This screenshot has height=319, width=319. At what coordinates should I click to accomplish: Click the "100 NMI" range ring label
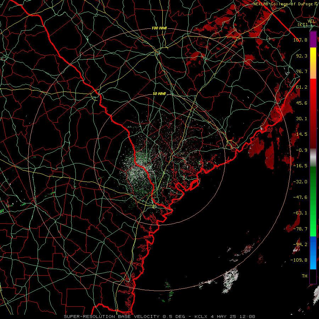pos(159,28)
